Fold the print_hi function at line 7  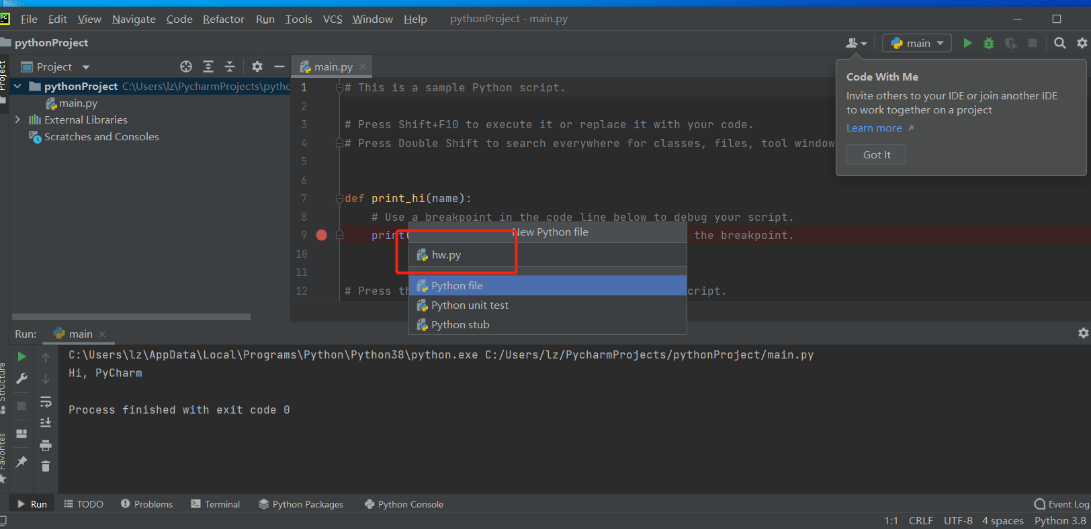[x=339, y=199]
